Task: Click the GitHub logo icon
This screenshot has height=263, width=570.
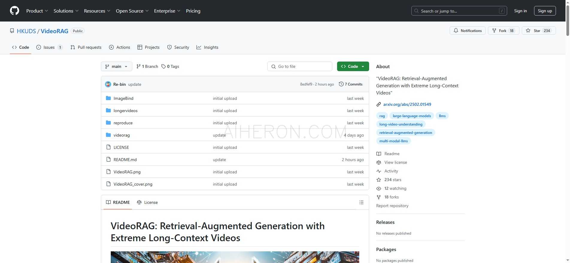Action: [14, 11]
